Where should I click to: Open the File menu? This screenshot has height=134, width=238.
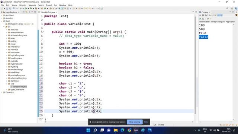pos(3,5)
